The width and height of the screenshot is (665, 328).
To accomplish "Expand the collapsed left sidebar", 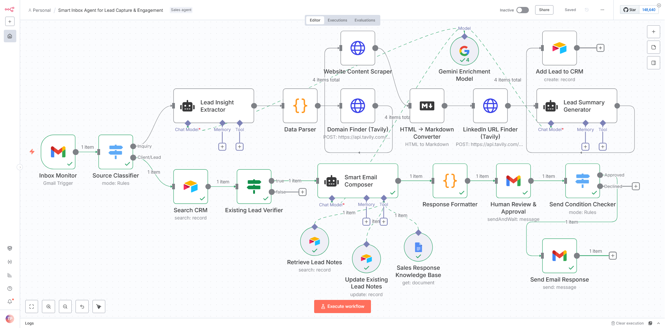I will point(20,167).
